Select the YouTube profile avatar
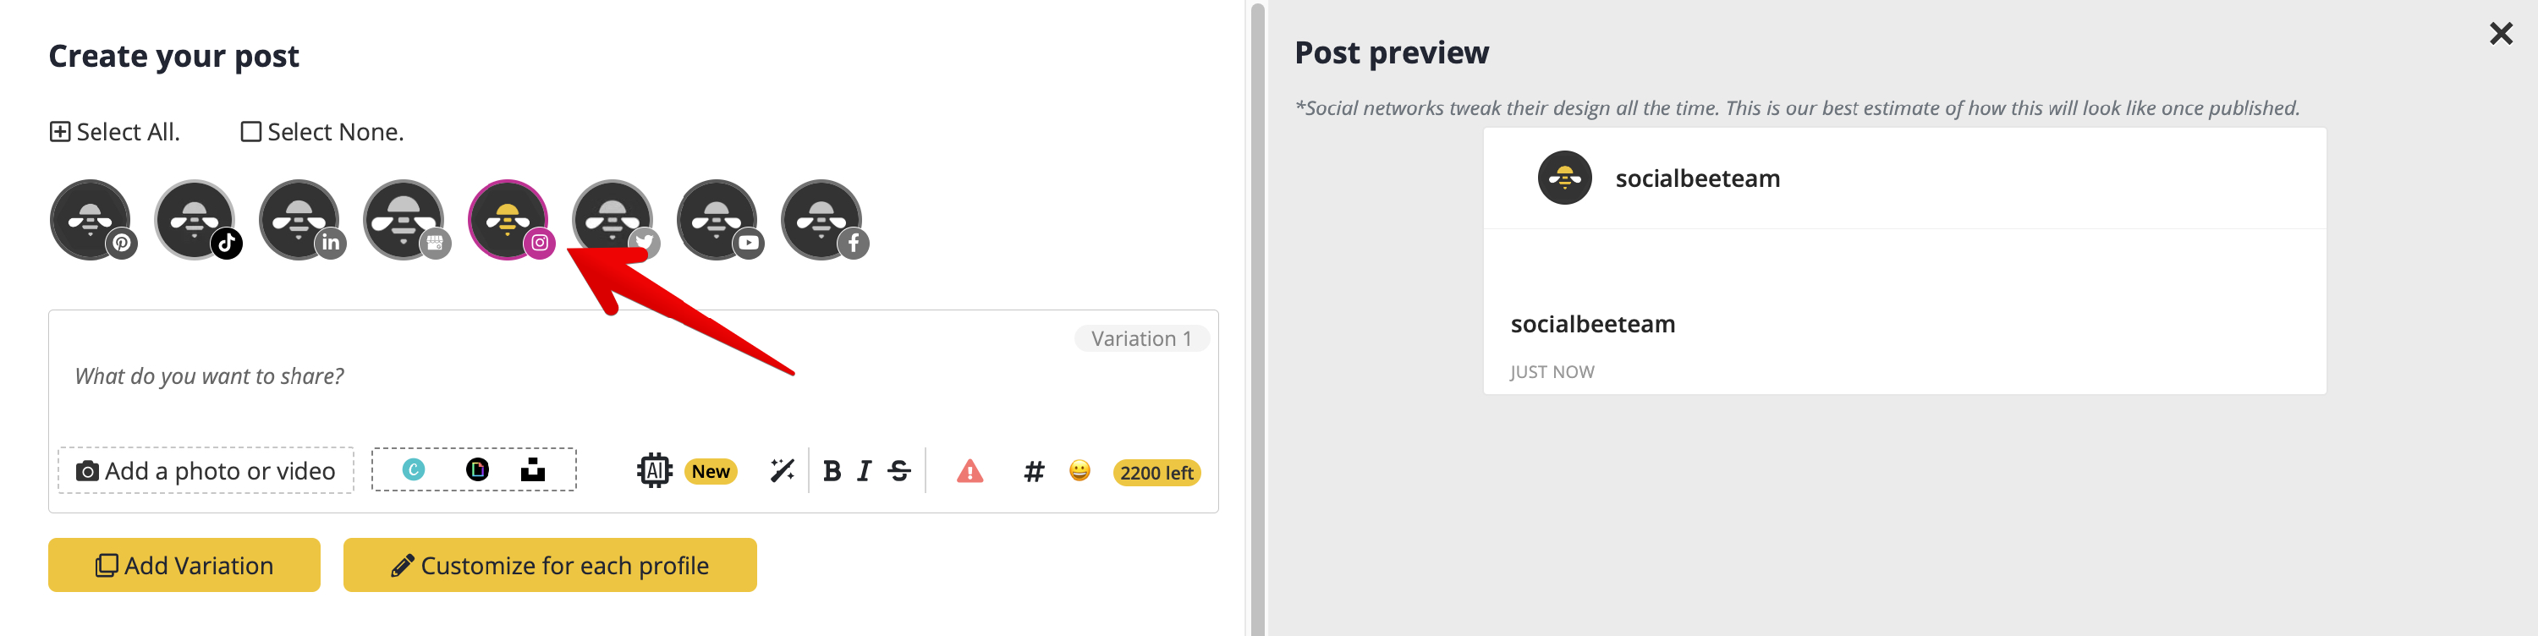 (717, 220)
